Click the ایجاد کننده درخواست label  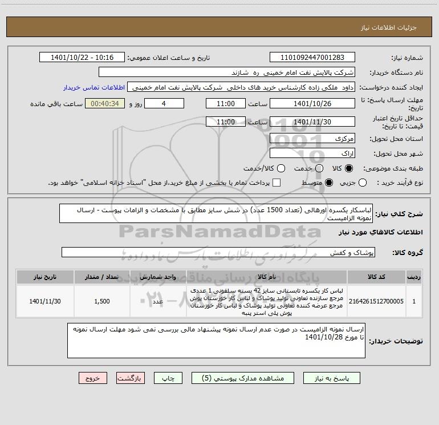pos(391,87)
